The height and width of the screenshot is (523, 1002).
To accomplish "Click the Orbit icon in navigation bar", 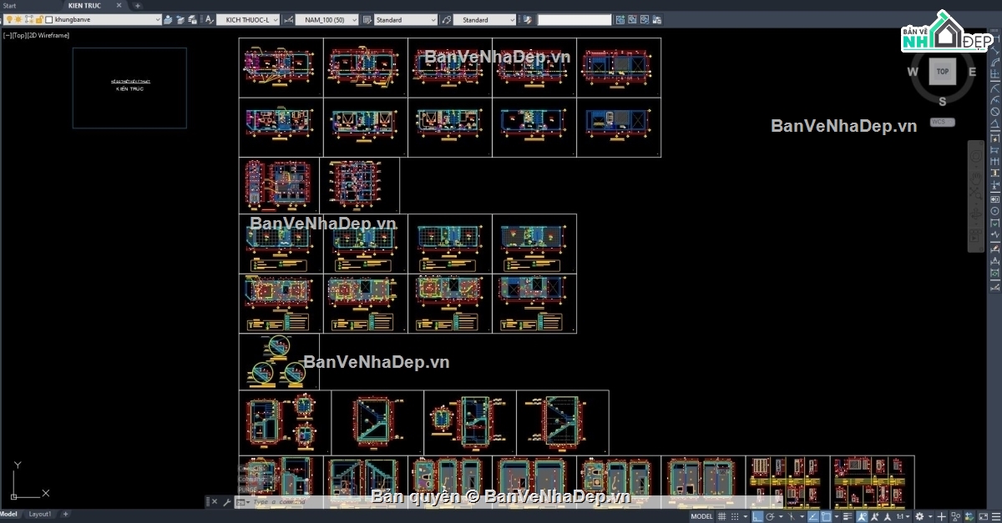I will click(x=976, y=215).
